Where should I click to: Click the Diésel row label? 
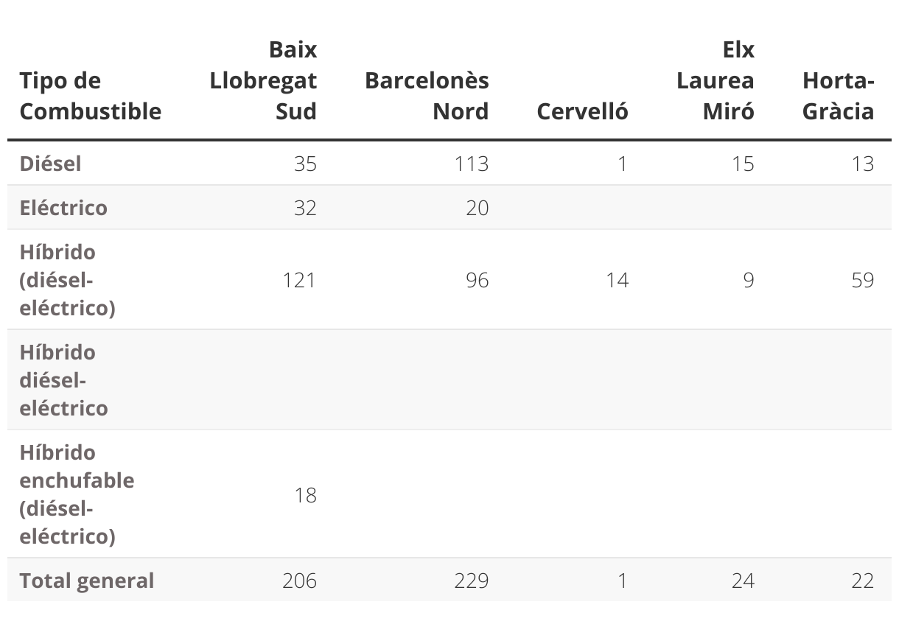[51, 164]
